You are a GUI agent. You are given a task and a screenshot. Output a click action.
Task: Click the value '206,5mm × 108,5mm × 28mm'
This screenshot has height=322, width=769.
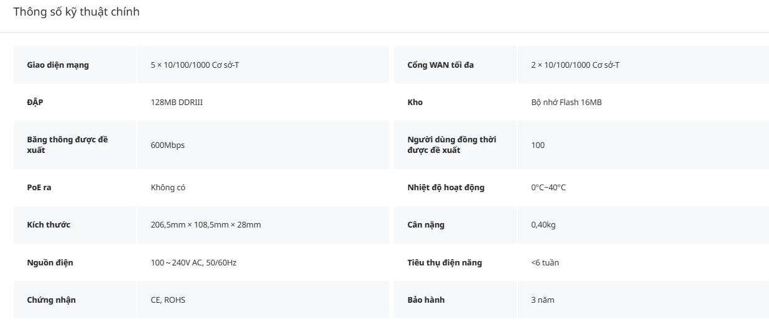[x=206, y=224]
